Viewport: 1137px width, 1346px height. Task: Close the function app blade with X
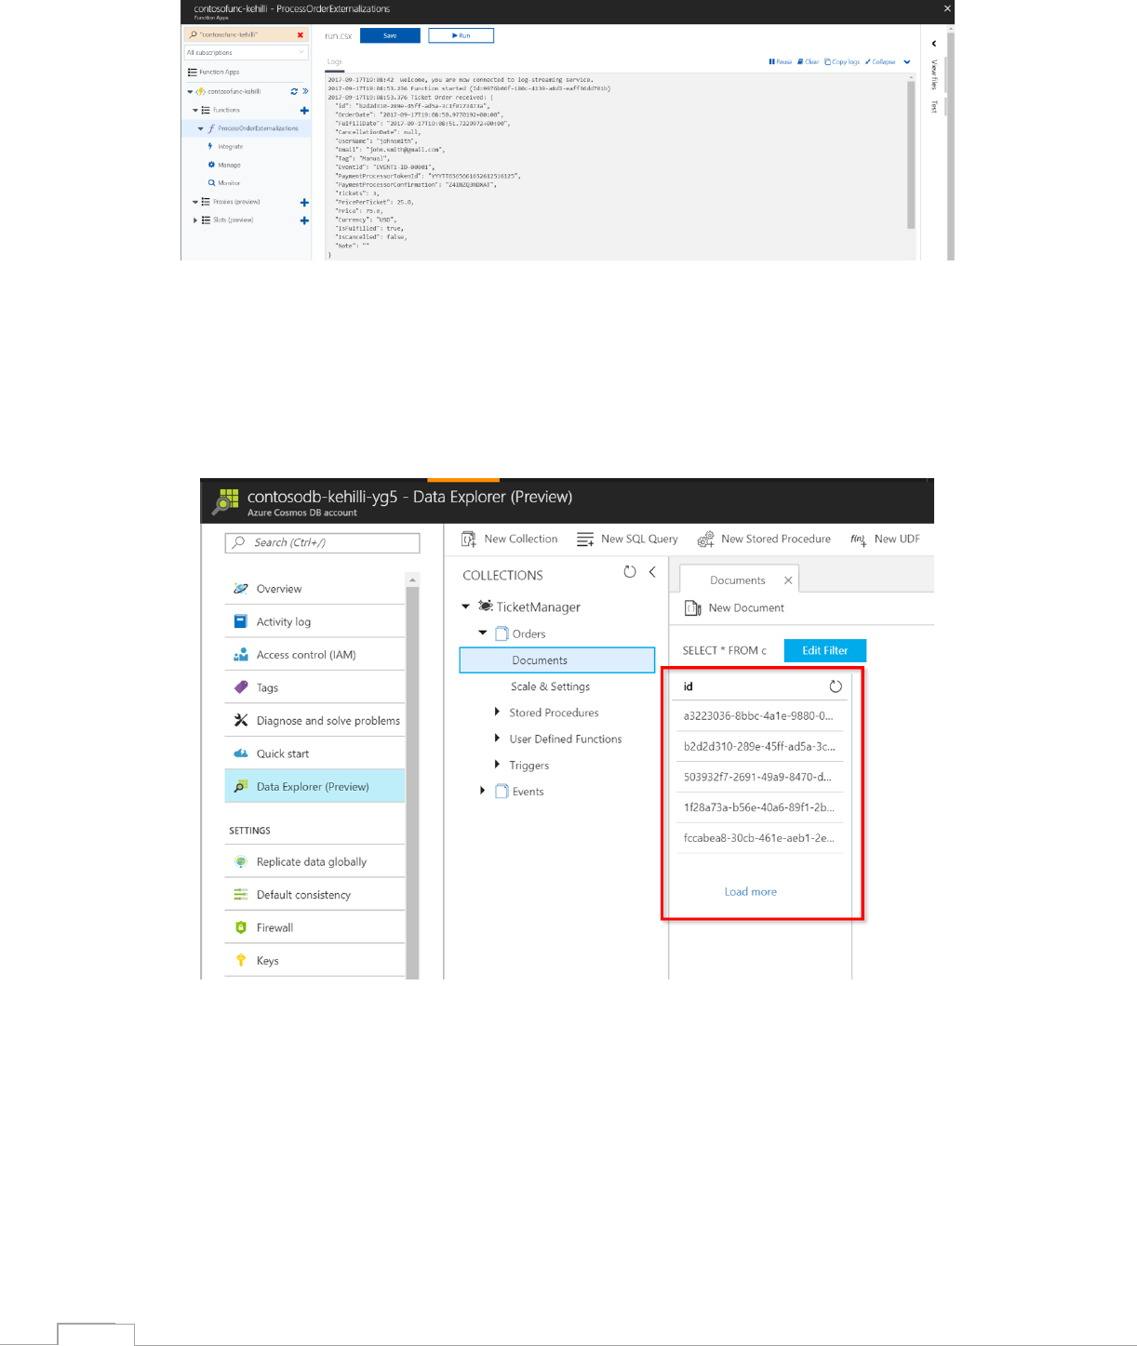pos(947,8)
